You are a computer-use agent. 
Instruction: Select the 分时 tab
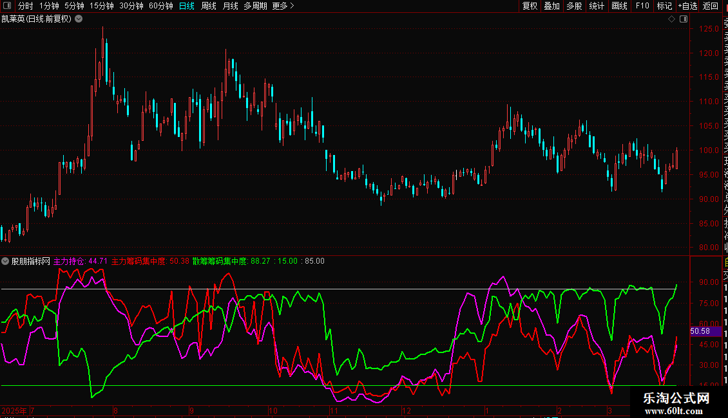click(25, 6)
